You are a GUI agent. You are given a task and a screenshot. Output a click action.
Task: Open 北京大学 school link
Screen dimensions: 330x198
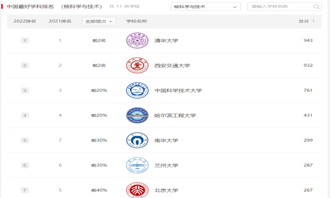click(x=166, y=190)
